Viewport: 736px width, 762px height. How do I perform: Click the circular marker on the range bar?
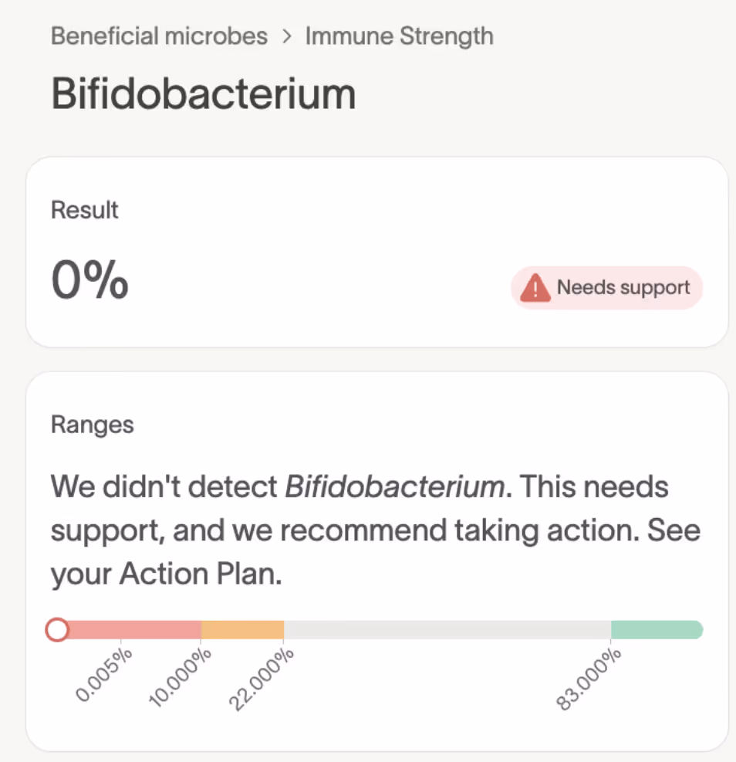click(x=57, y=629)
